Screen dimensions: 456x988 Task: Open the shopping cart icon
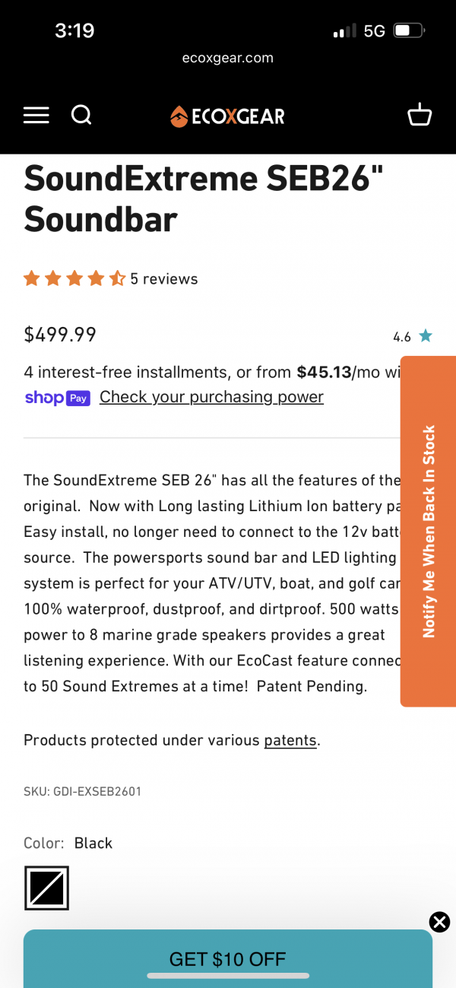[420, 116]
